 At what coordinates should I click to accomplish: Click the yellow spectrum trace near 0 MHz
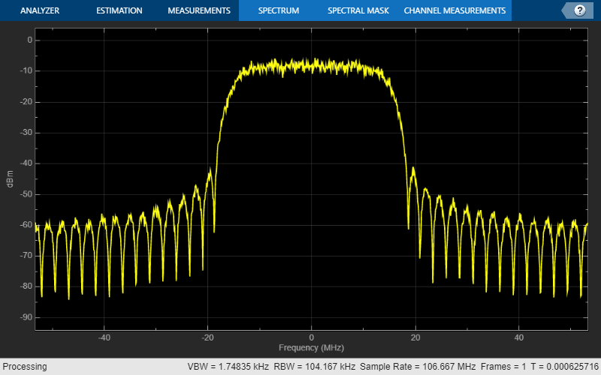coord(311,66)
